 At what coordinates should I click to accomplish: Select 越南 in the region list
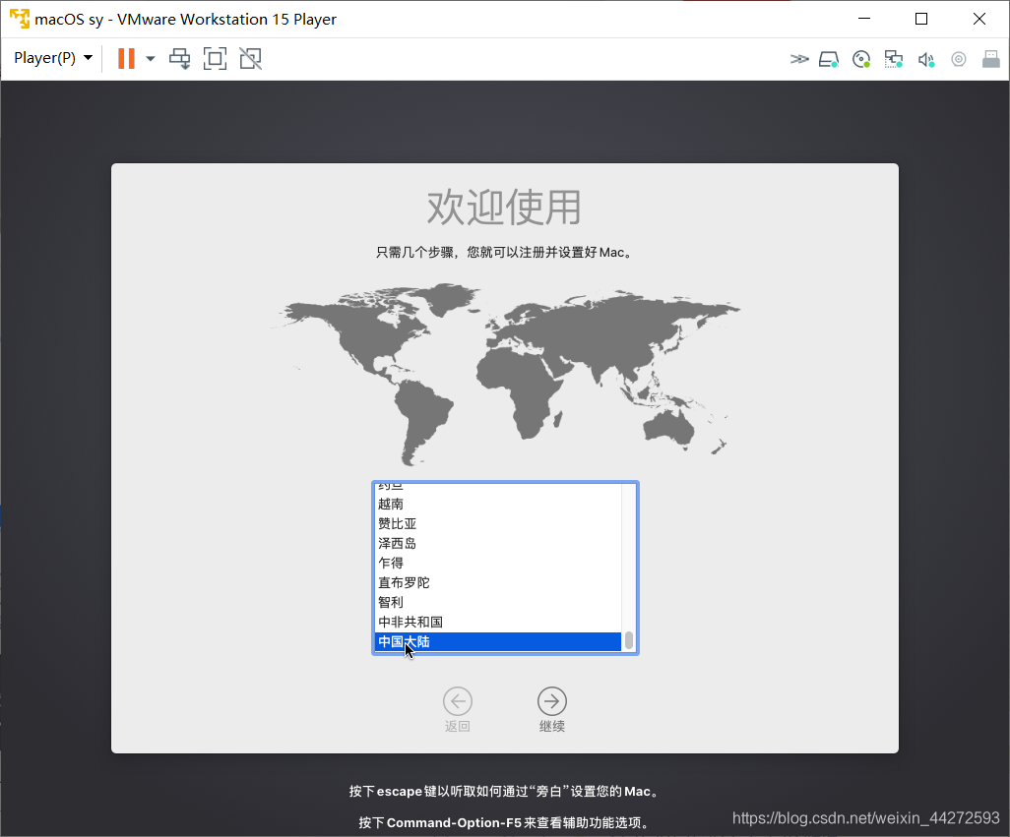[391, 504]
